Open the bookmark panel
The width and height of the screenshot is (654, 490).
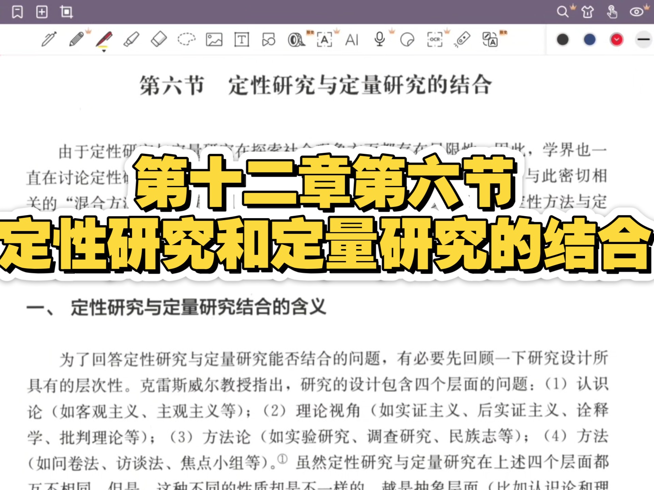tap(17, 12)
